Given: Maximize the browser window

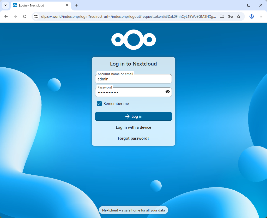Looking at the screenshot, I should click(248, 5).
